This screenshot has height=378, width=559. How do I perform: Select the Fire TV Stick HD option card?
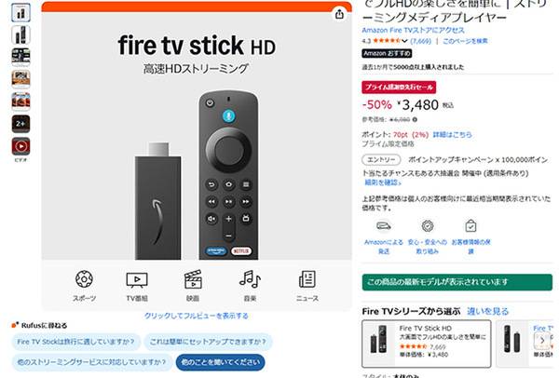click(x=427, y=344)
